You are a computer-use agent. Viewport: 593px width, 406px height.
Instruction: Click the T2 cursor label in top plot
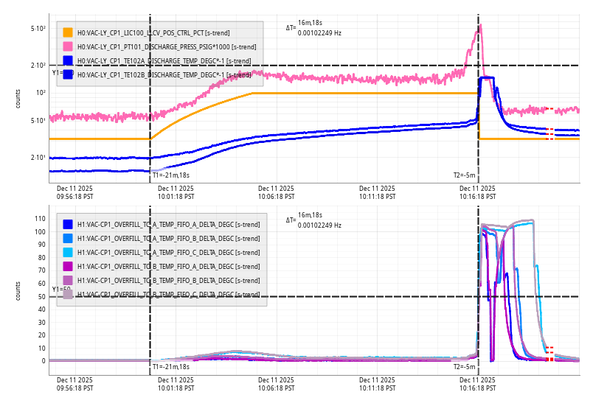pos(464,175)
